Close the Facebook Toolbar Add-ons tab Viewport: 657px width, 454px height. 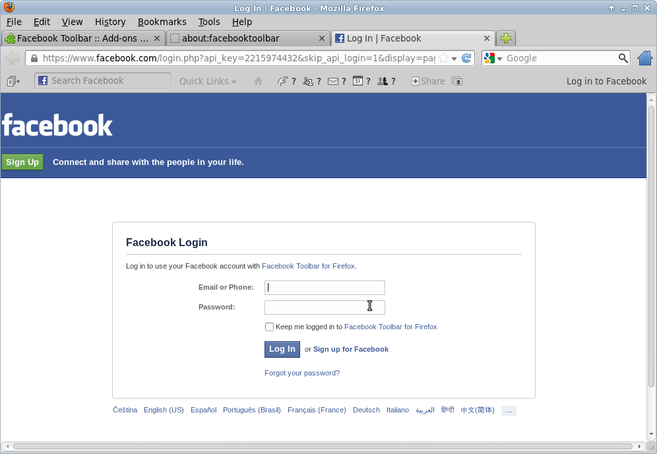click(x=157, y=38)
